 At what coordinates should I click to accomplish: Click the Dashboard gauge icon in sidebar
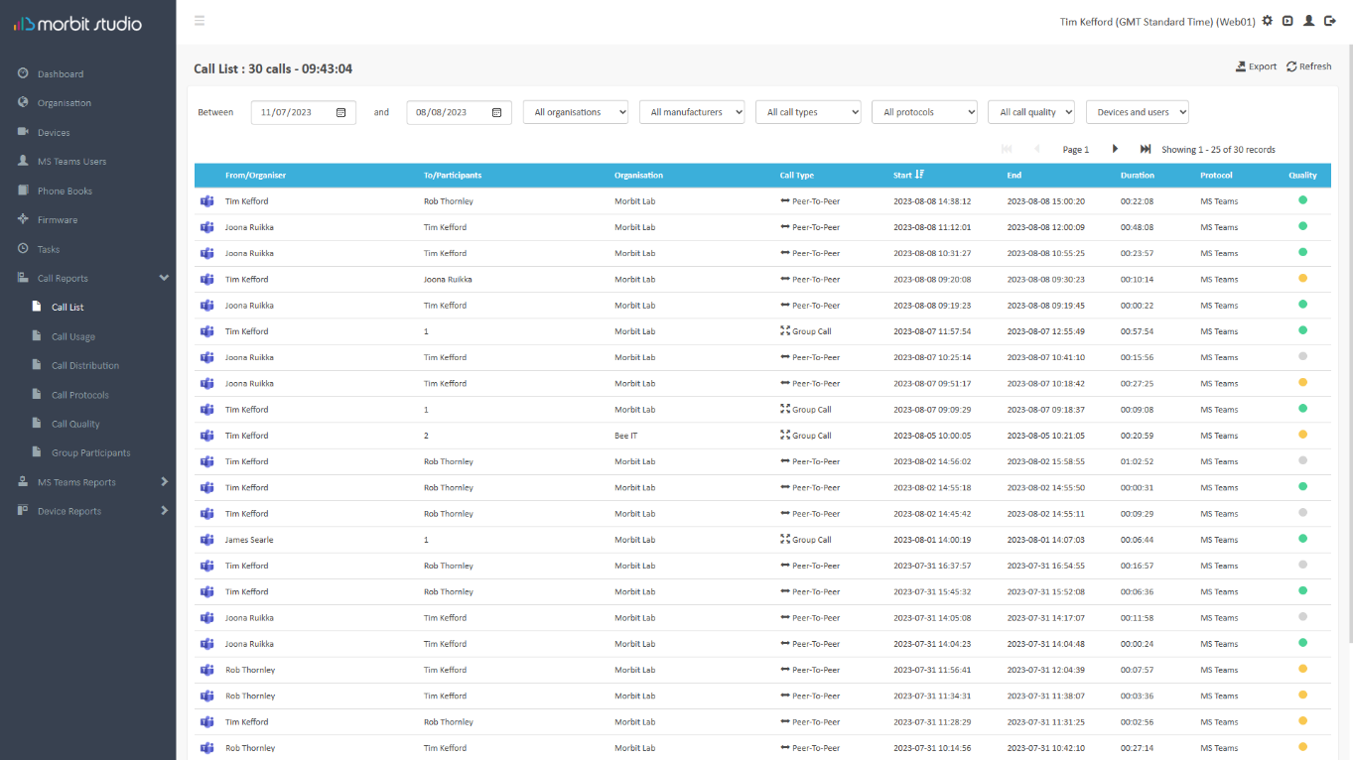23,73
